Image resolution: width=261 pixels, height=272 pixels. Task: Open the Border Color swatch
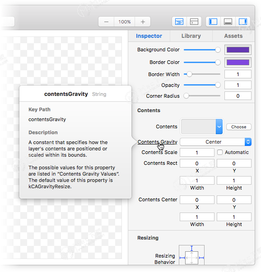pos(238,63)
